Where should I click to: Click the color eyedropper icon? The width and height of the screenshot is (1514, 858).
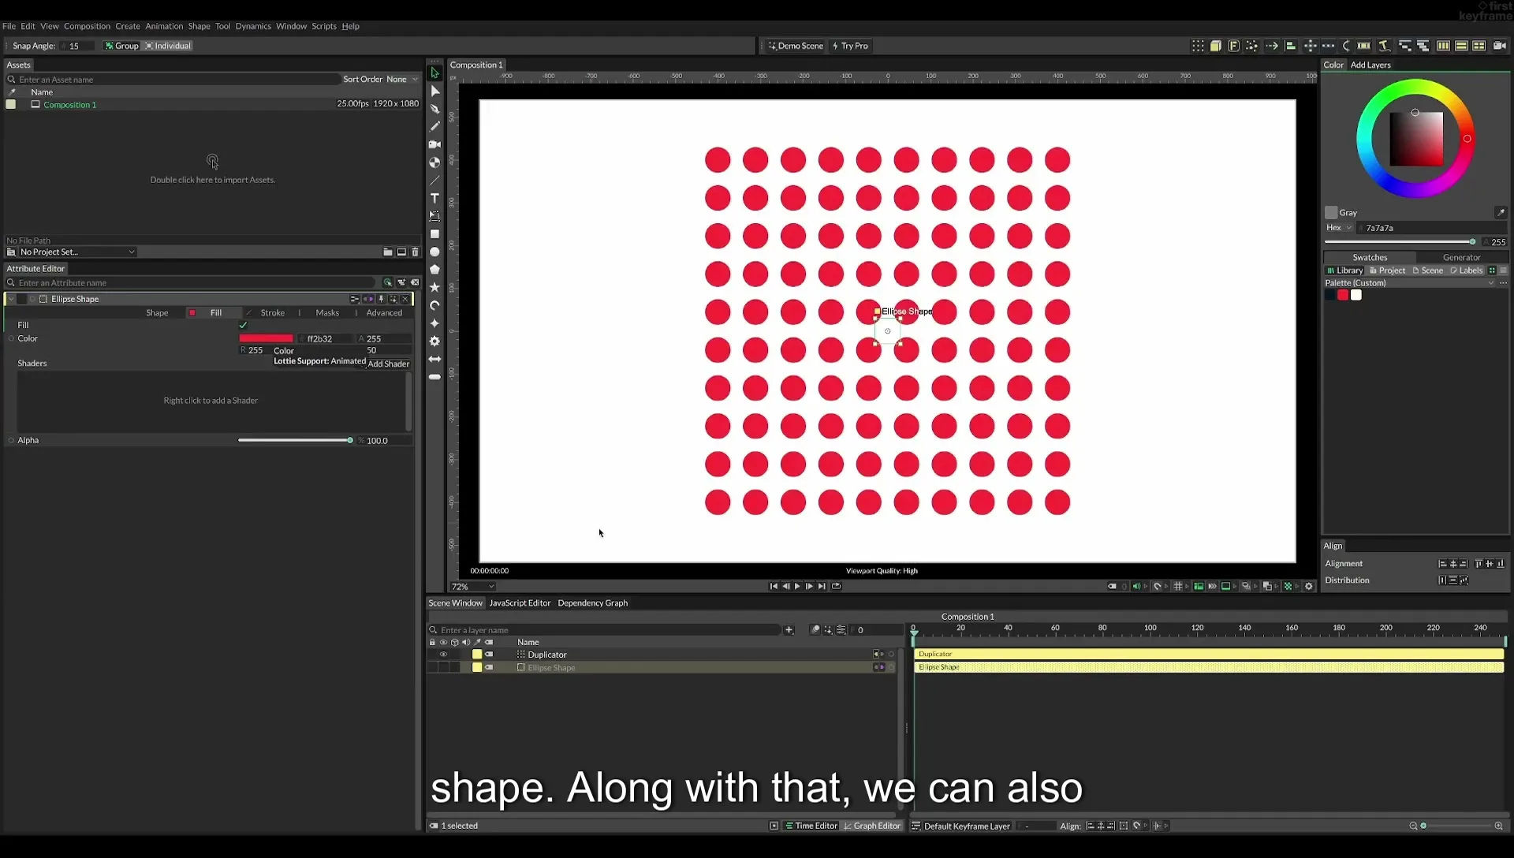pyautogui.click(x=1501, y=212)
